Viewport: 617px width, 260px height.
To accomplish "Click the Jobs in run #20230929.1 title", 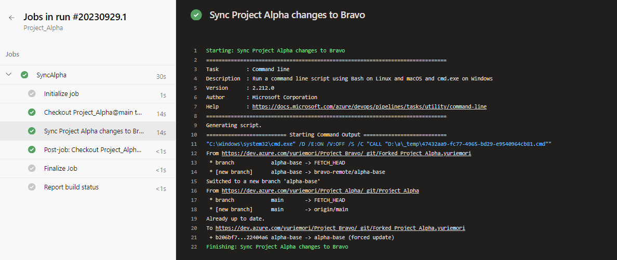I will click(75, 17).
